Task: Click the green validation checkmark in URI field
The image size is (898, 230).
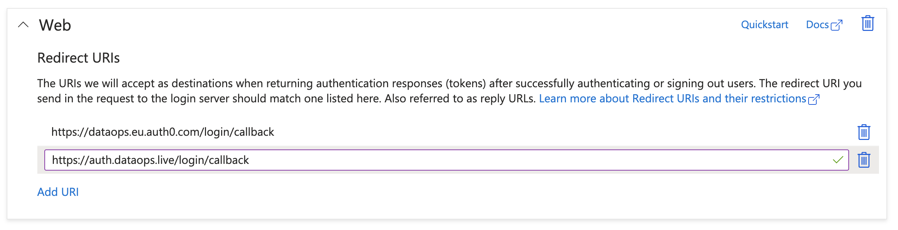Action: point(838,160)
